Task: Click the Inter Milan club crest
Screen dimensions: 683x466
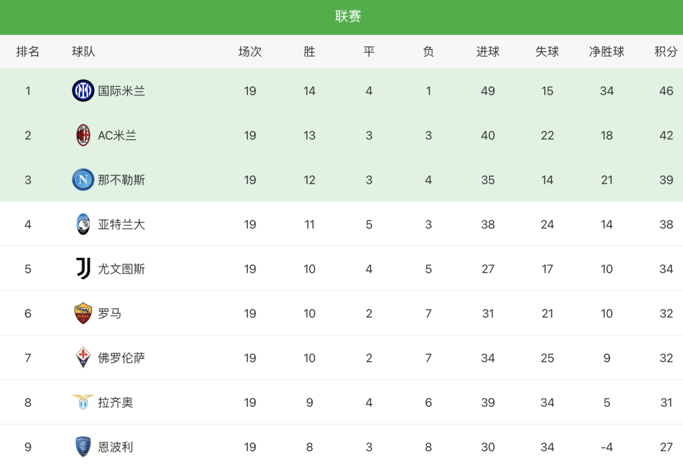Action: (x=83, y=91)
